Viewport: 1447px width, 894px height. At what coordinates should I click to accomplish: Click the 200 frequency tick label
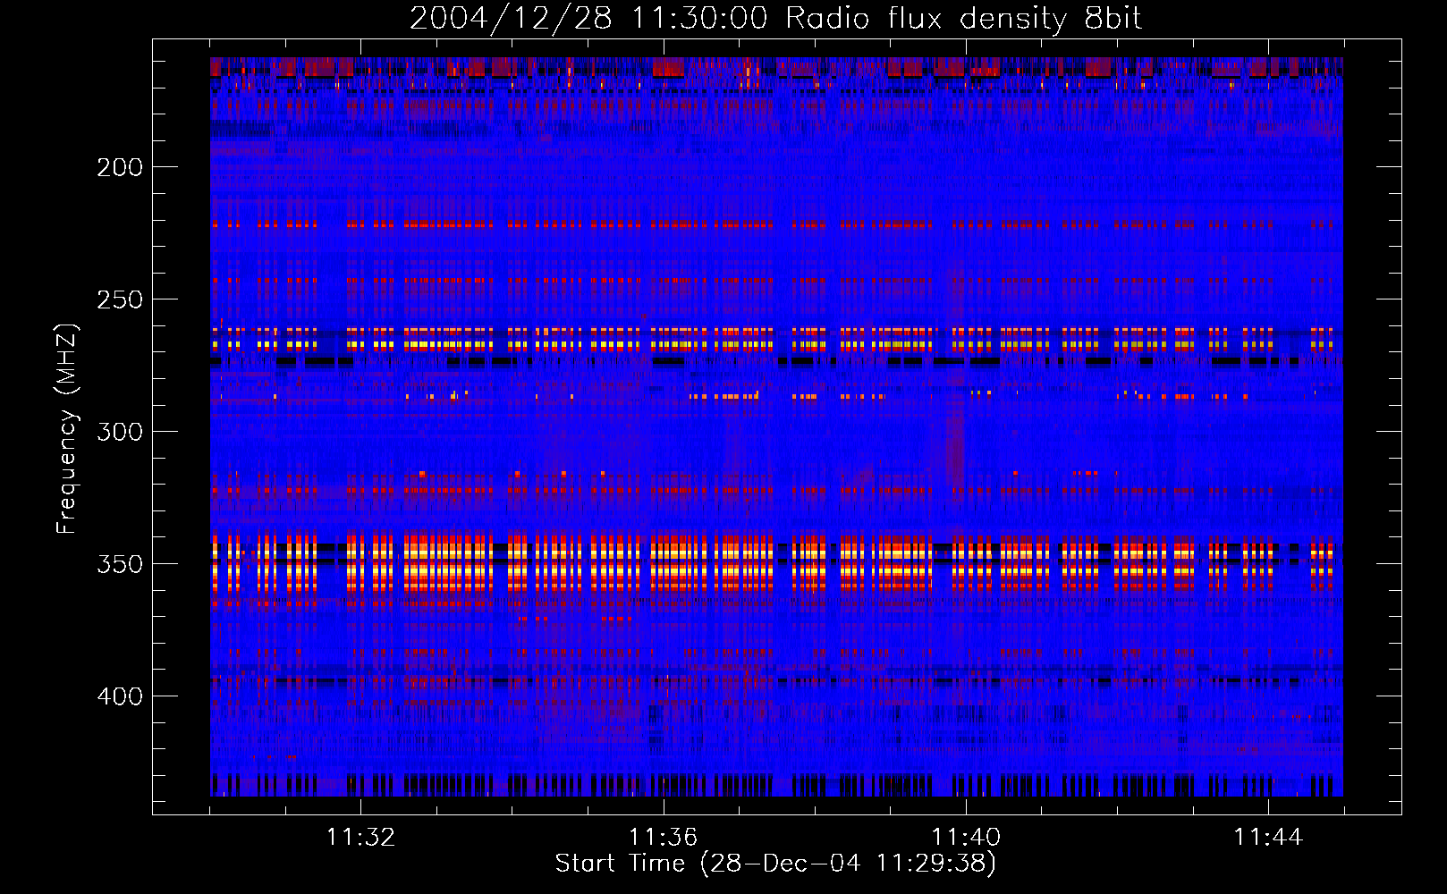click(120, 167)
